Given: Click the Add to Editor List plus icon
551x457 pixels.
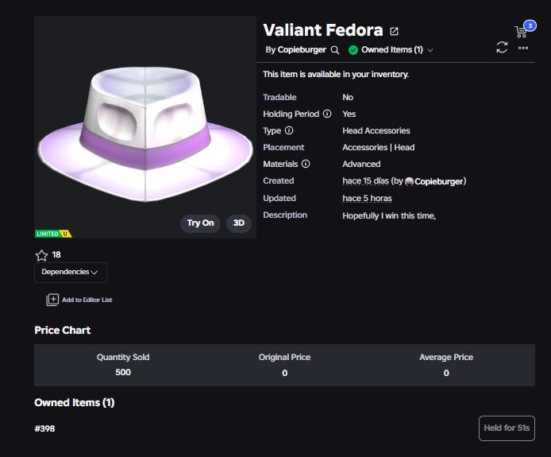Looking at the screenshot, I should pos(52,300).
